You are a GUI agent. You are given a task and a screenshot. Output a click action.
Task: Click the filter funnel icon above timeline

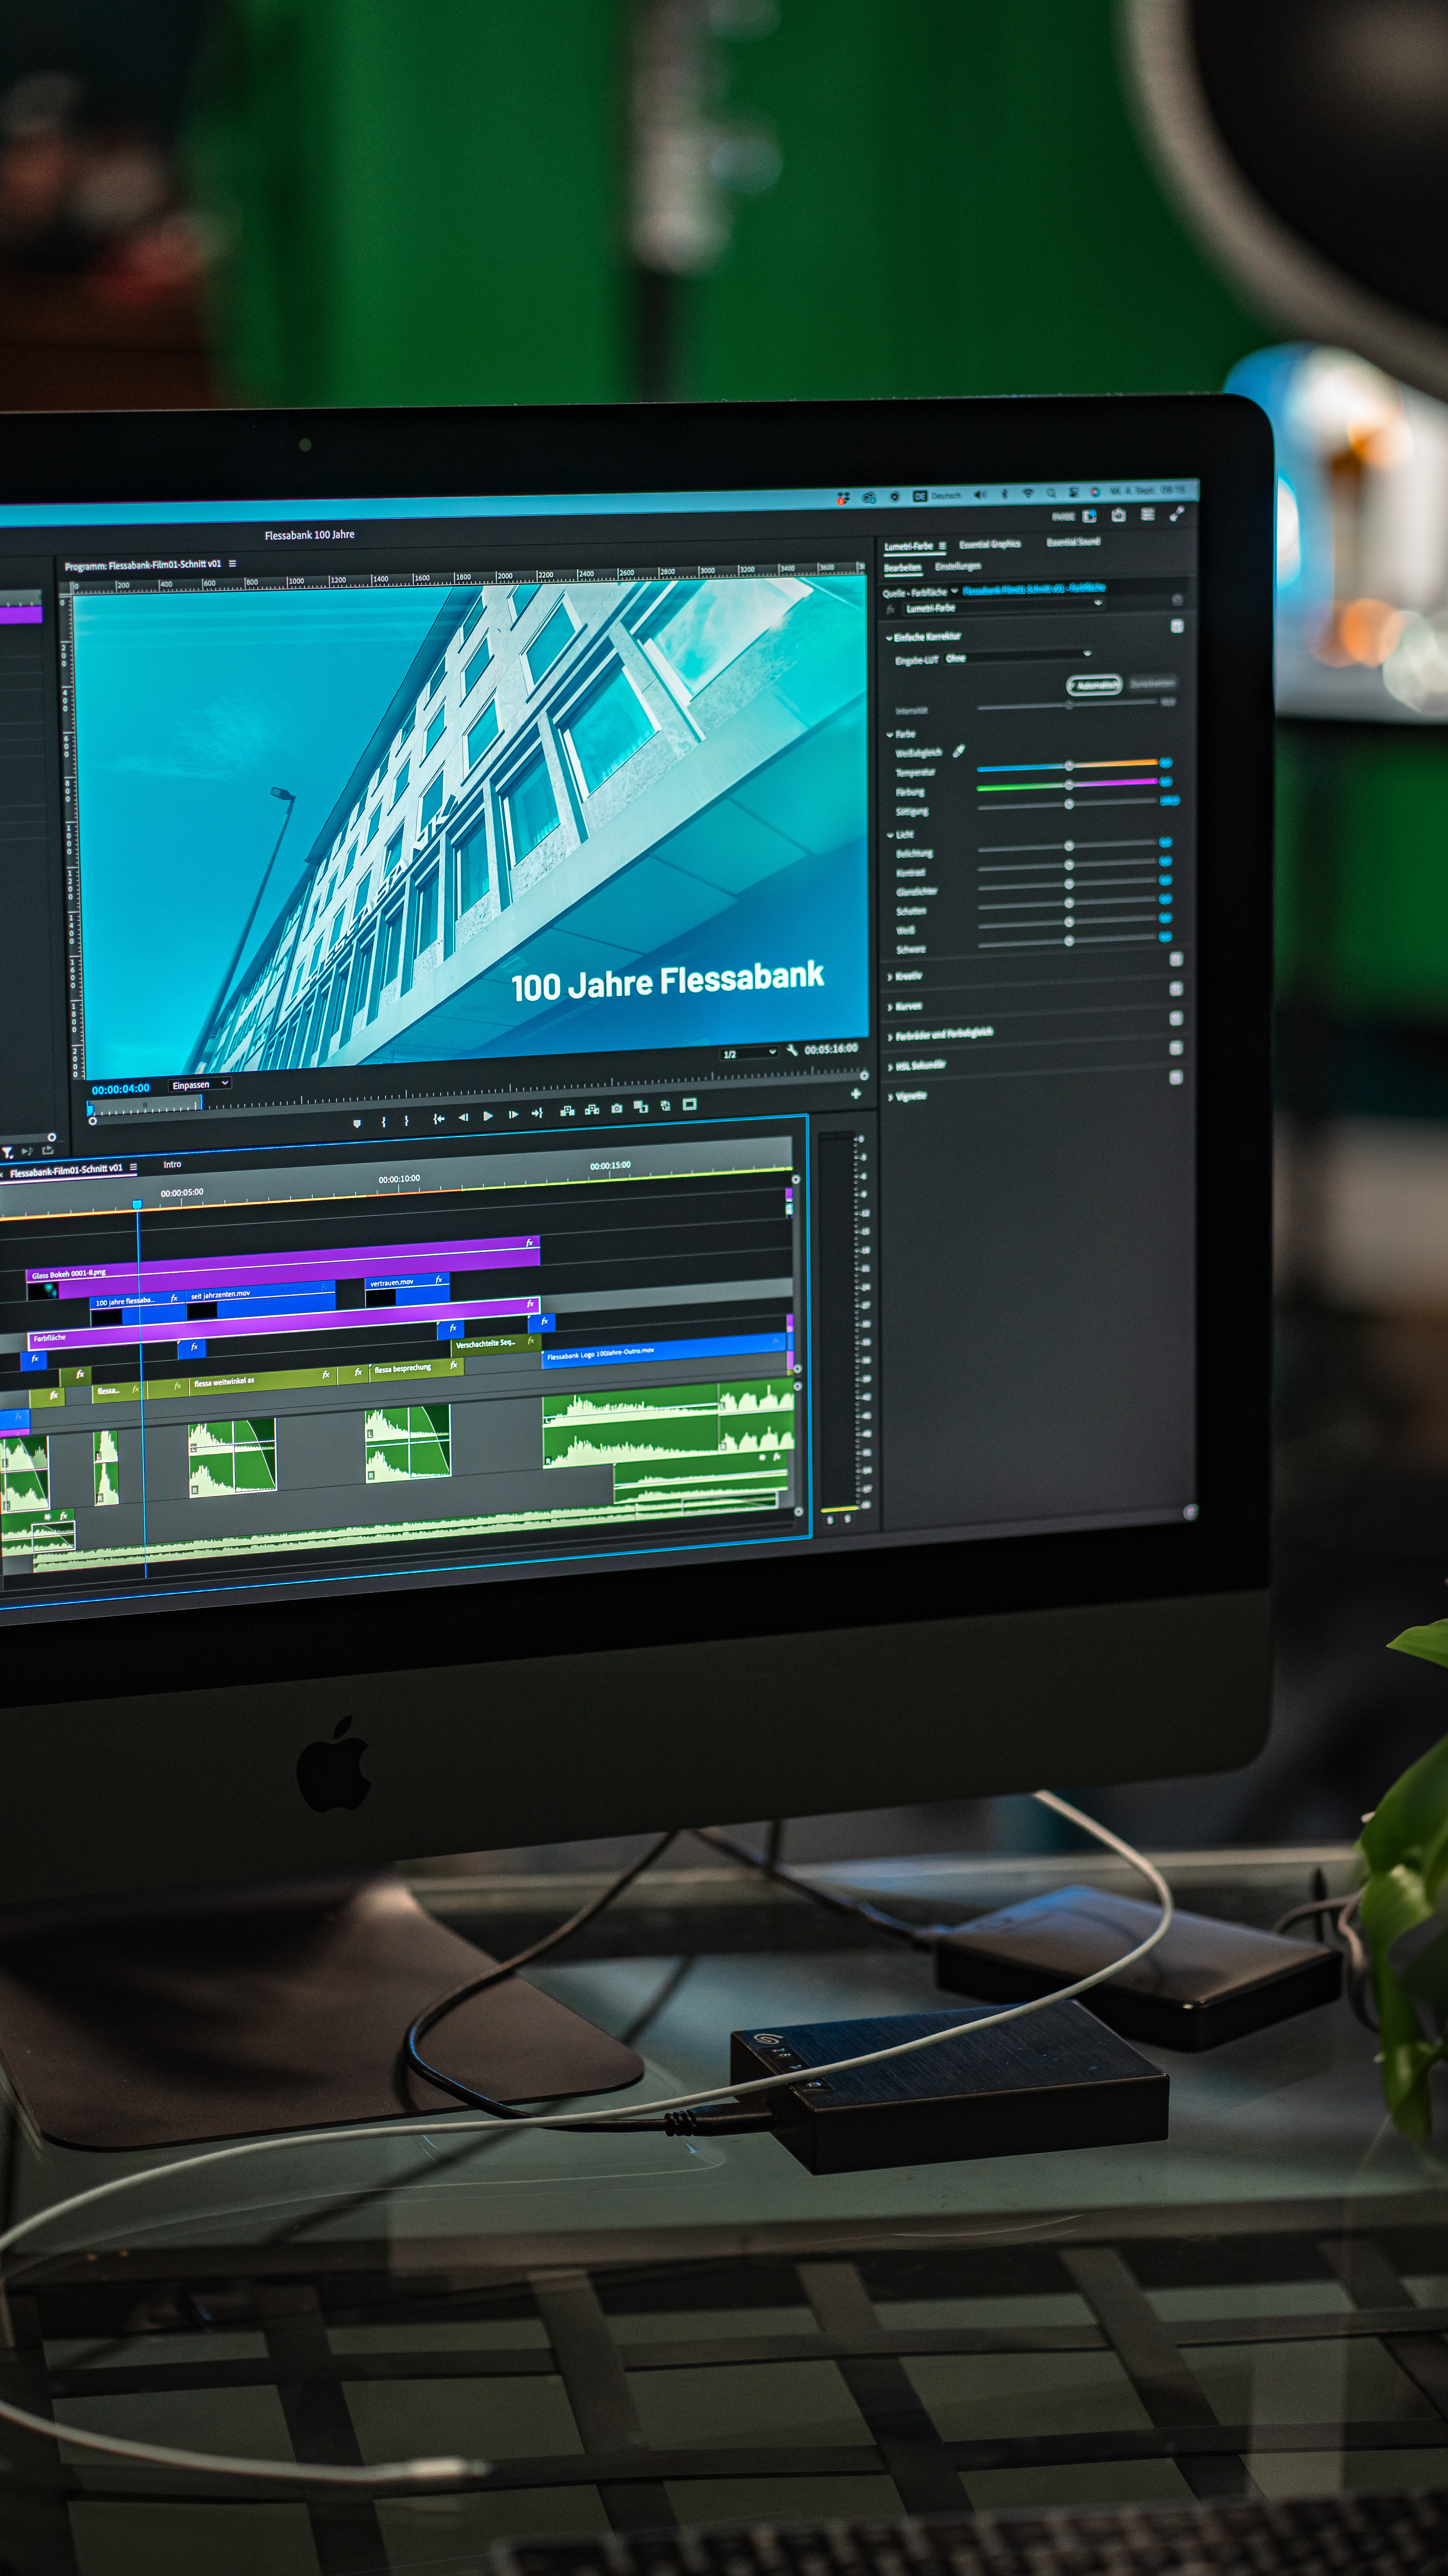click(7, 1152)
